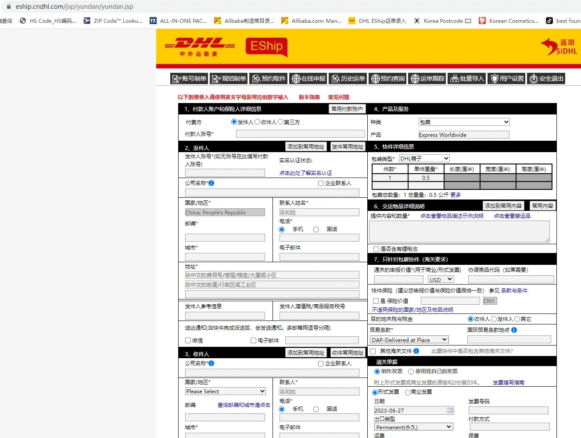The image size is (581, 438).
Task: Open 点击此处了解实名认证 link
Action: pyautogui.click(x=306, y=173)
